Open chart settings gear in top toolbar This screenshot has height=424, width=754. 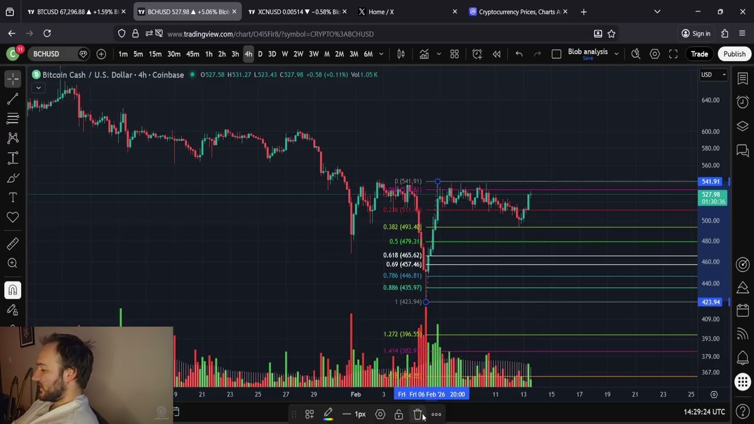pos(654,54)
